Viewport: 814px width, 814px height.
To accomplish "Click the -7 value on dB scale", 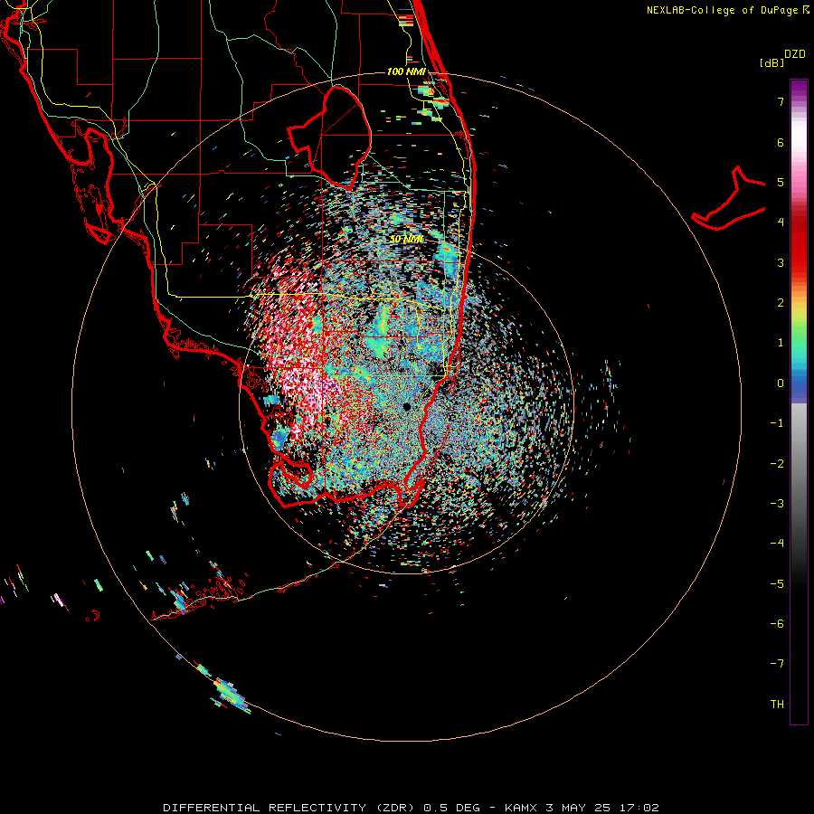I will pos(777,664).
